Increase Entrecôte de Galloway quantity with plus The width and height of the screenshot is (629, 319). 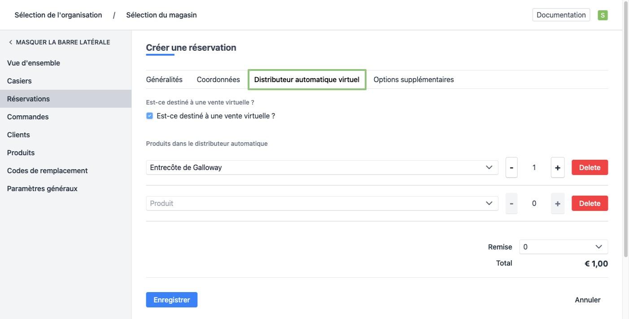click(558, 167)
